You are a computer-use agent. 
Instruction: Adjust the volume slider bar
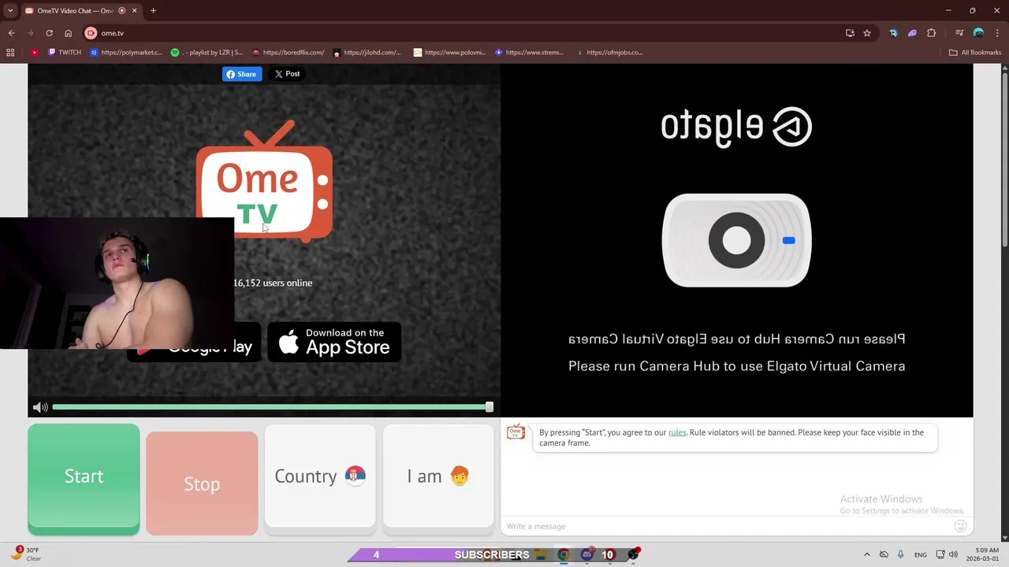coord(272,407)
